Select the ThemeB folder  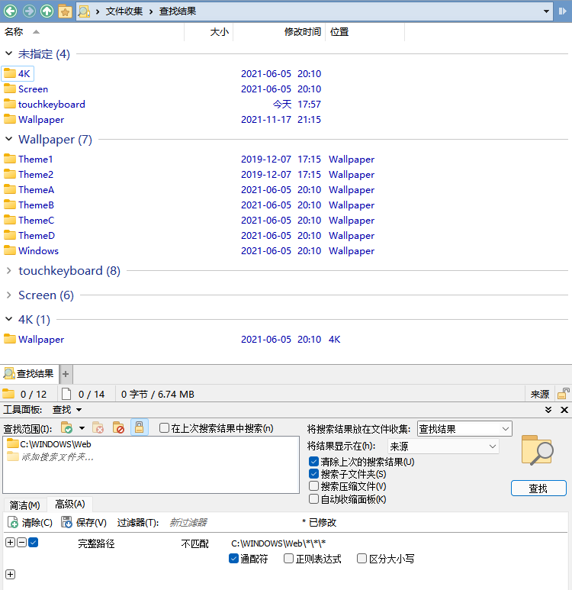pyautogui.click(x=29, y=205)
